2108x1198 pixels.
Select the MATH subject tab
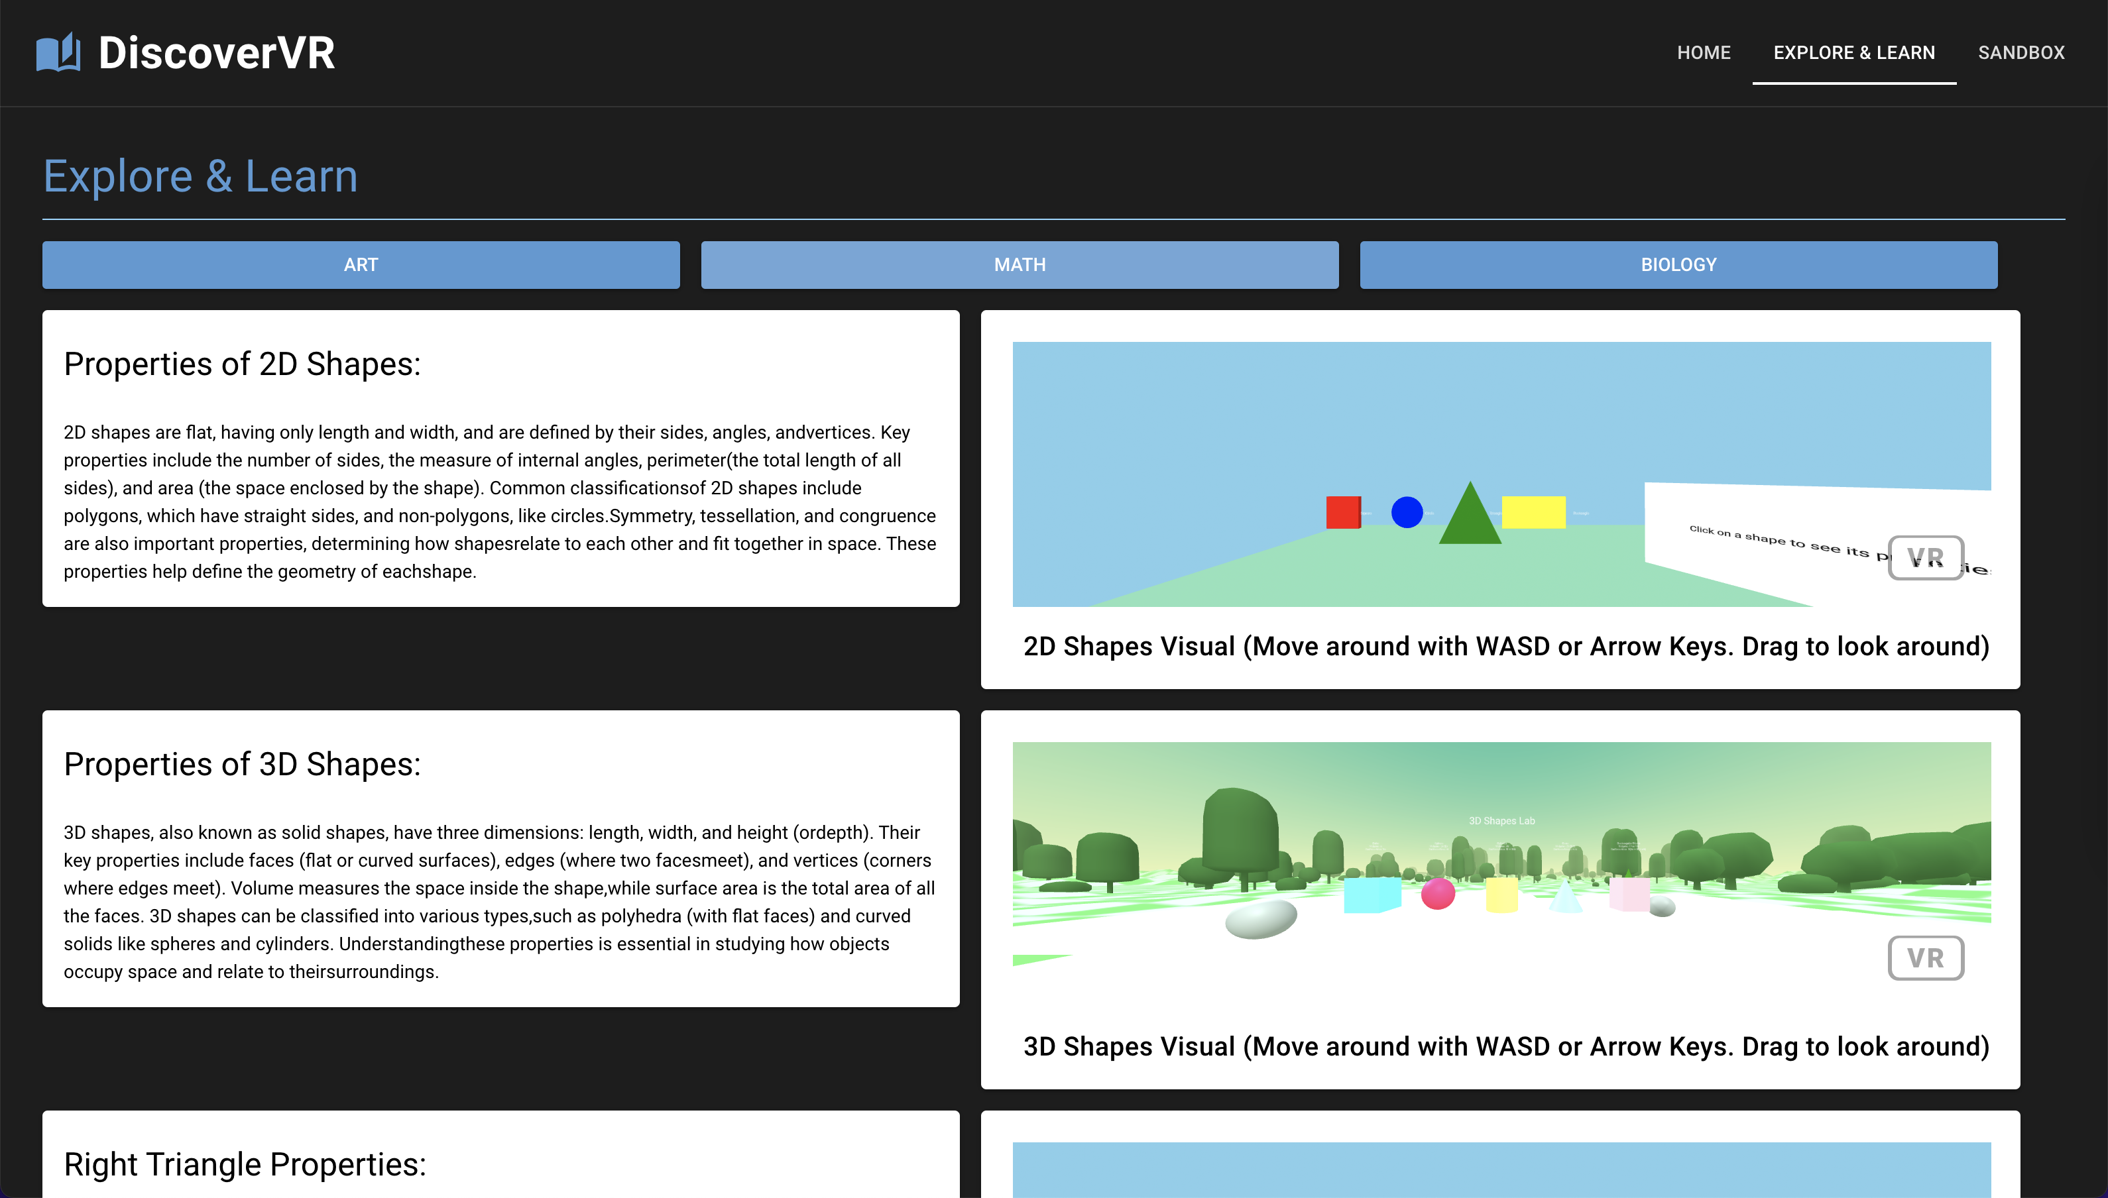pyautogui.click(x=1019, y=265)
